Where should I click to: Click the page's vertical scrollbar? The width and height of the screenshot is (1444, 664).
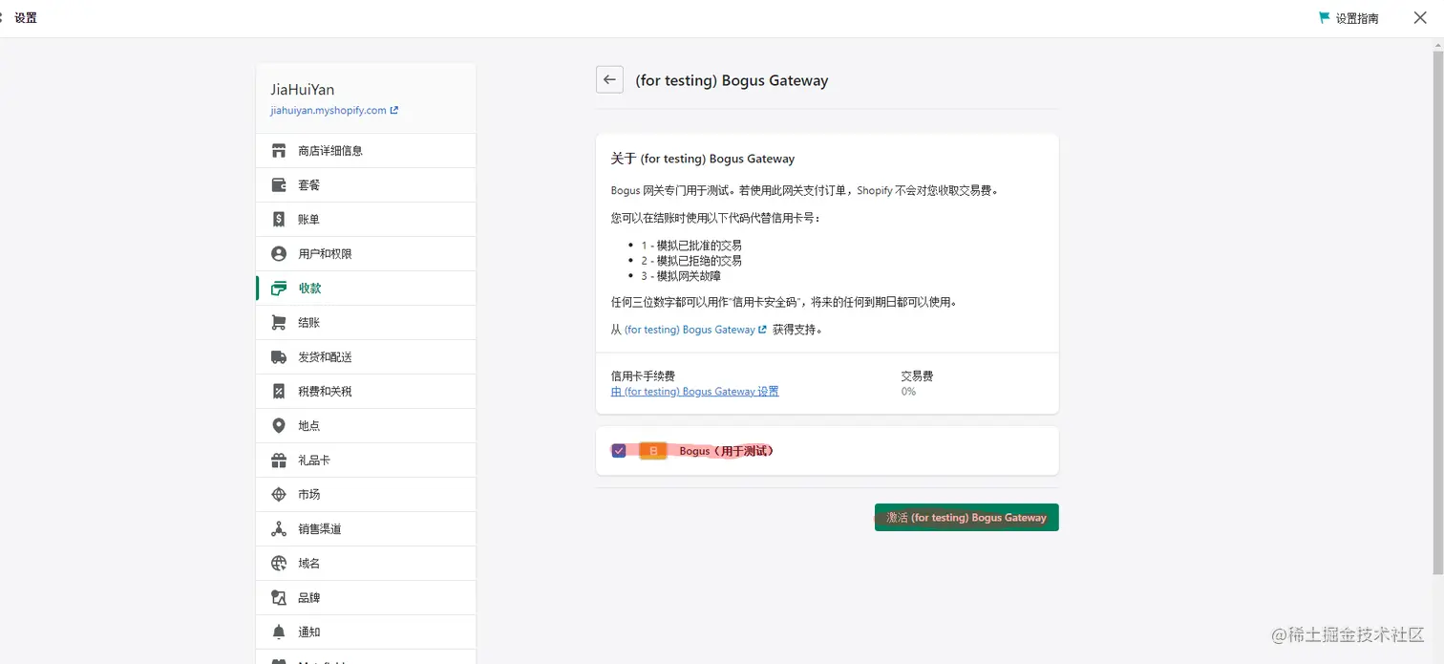[x=1437, y=315]
